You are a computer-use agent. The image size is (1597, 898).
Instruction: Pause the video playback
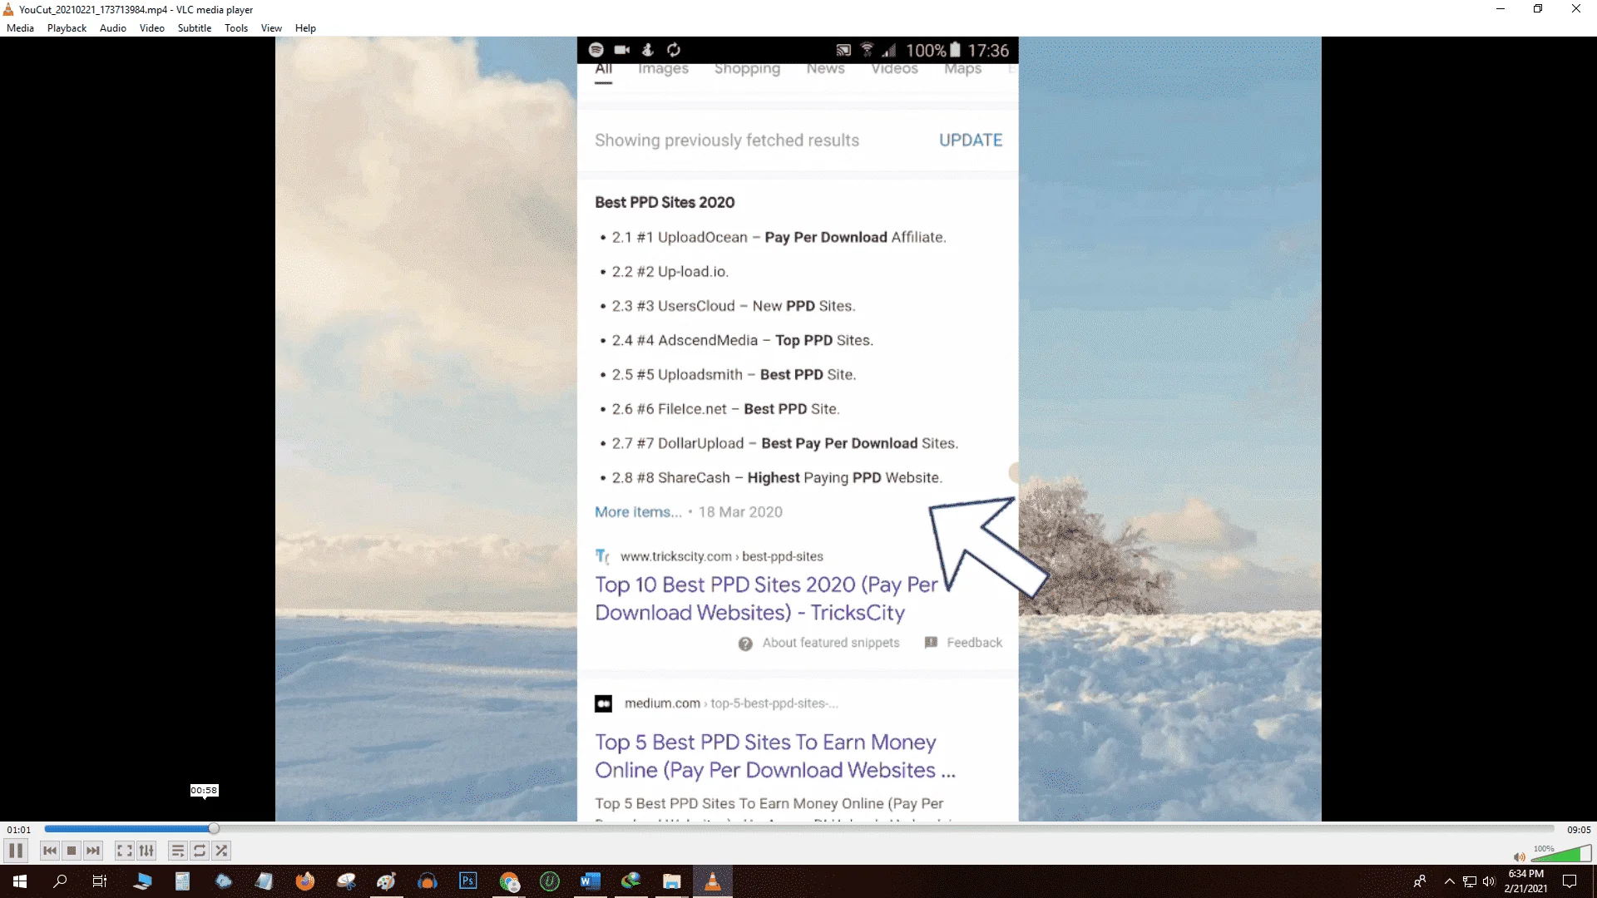(x=16, y=851)
